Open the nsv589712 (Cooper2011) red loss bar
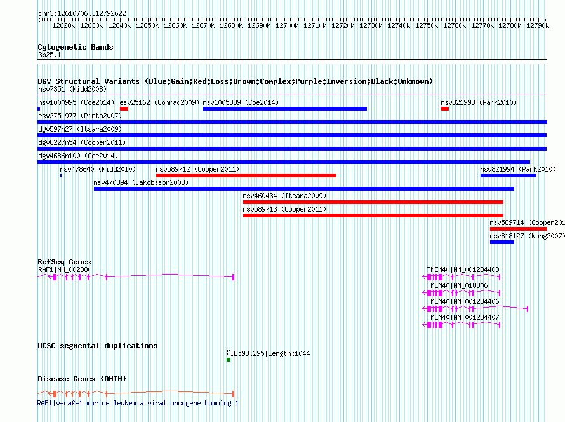 pyautogui.click(x=246, y=175)
